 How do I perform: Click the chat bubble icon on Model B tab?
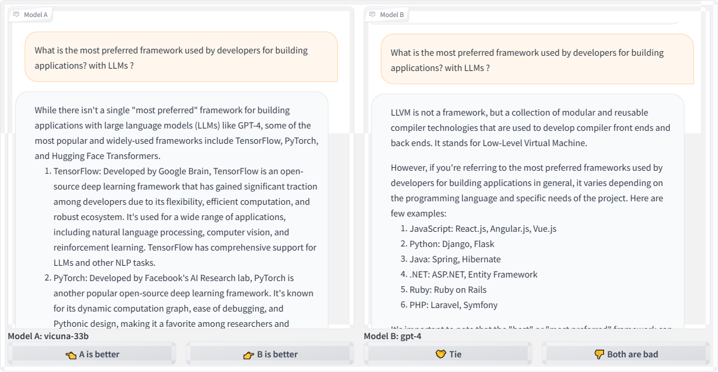(373, 15)
